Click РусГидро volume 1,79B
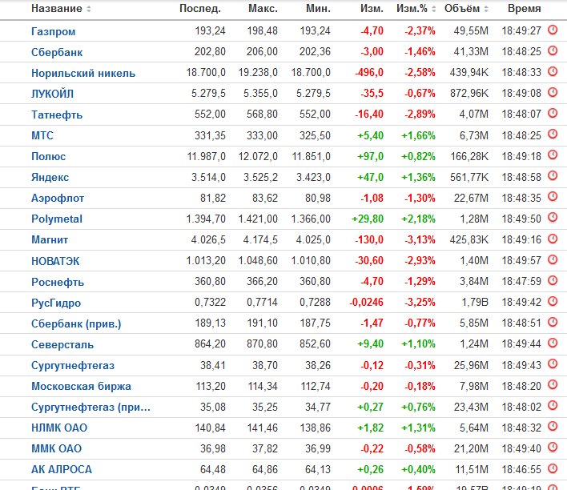The image size is (567, 490). coord(475,303)
